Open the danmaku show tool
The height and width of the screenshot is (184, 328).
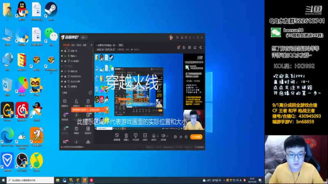point(76,130)
